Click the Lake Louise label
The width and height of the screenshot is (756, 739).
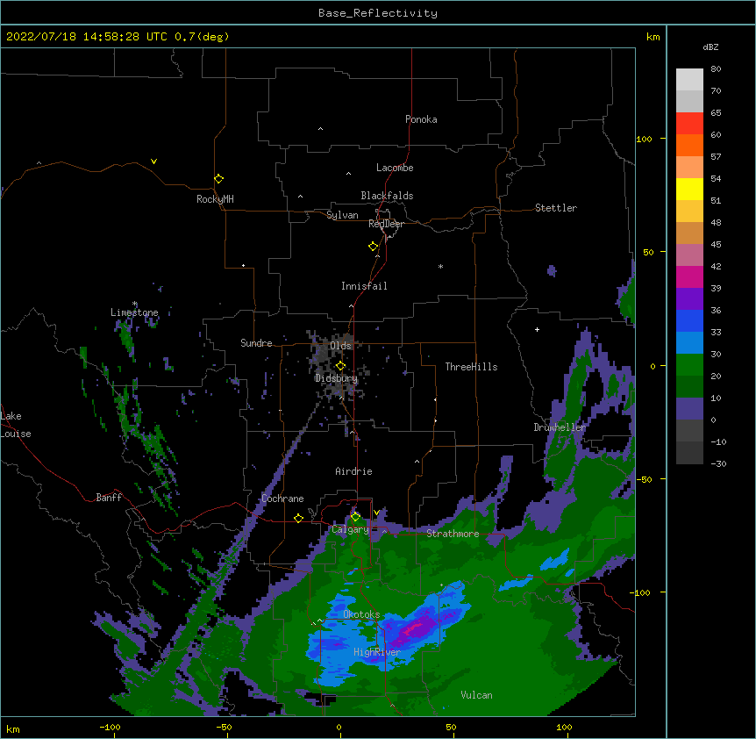[16, 425]
